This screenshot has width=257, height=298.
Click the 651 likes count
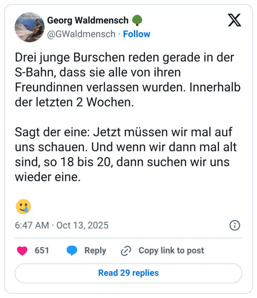click(42, 251)
